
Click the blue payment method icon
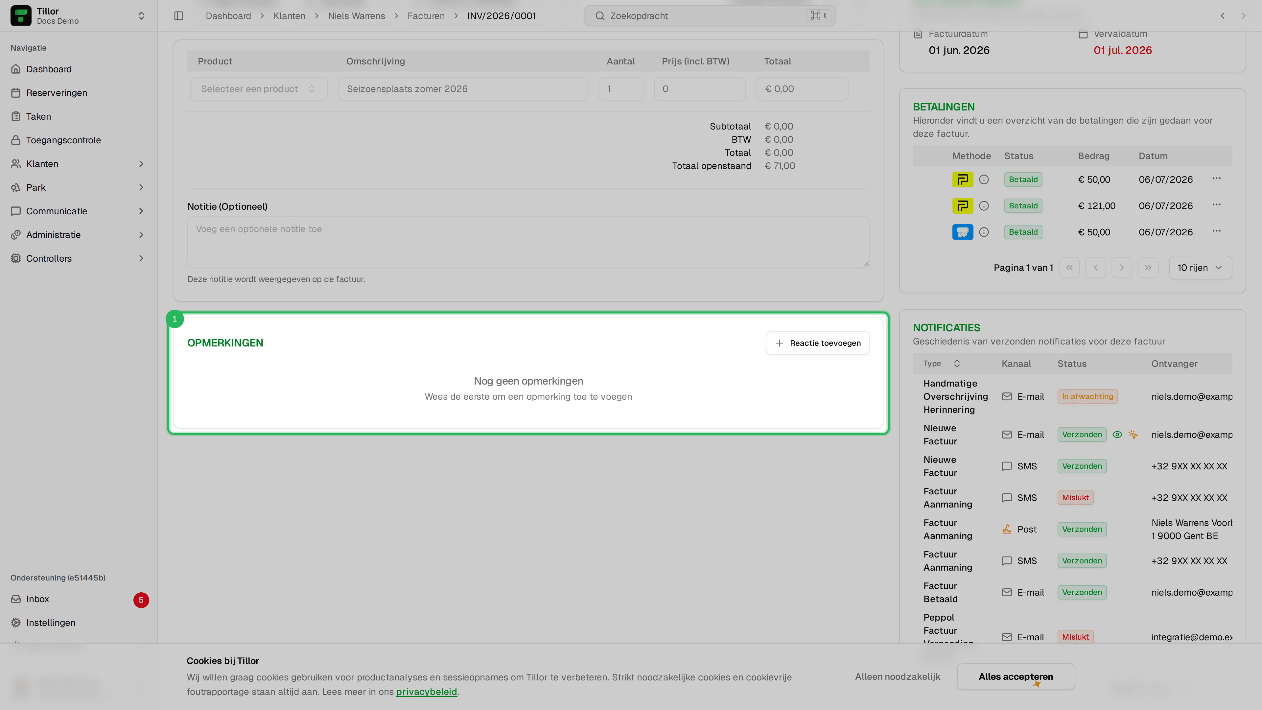pyautogui.click(x=963, y=232)
